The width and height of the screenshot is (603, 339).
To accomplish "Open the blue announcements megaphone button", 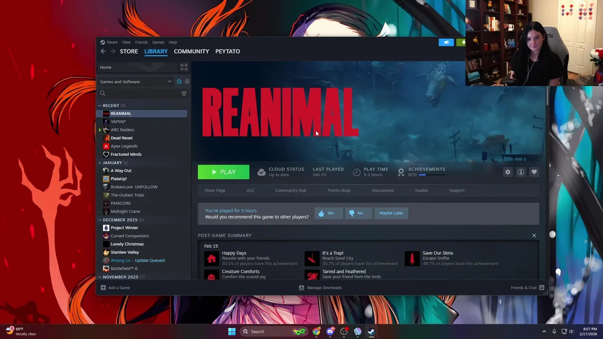I will click(x=446, y=42).
